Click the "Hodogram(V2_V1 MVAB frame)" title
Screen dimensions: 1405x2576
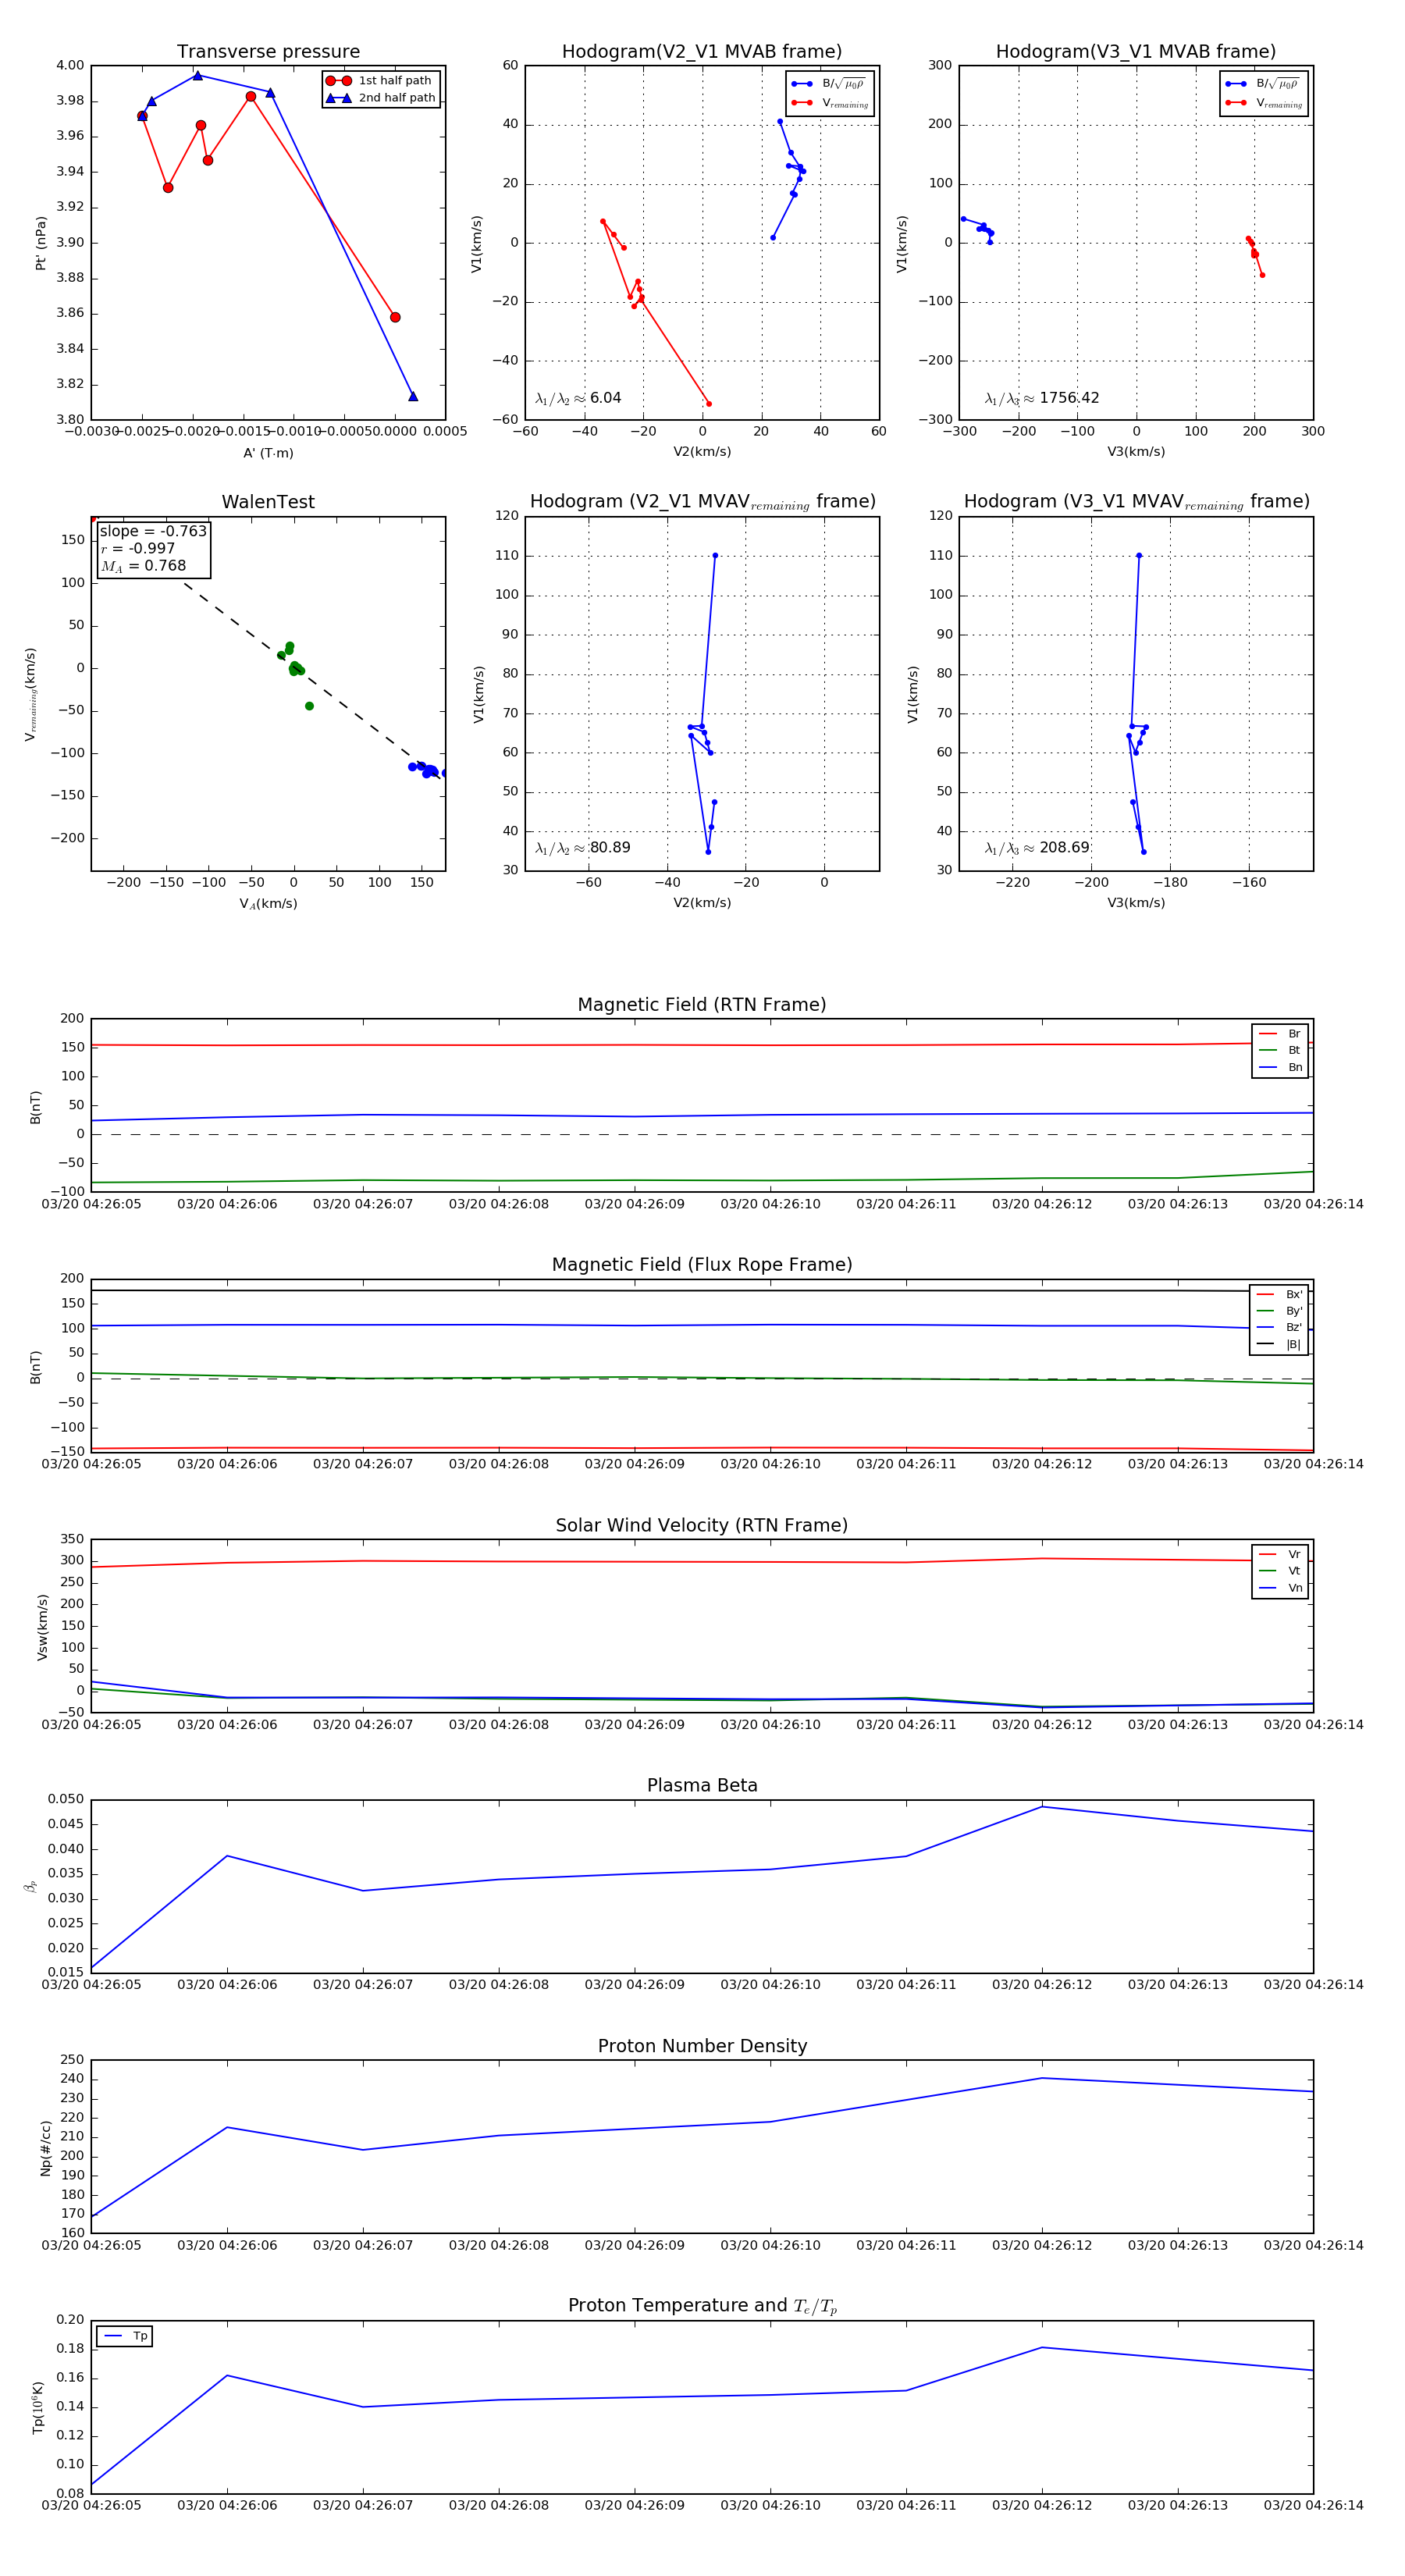tap(702, 52)
